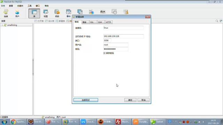Switch to the HTTP tab
Image resolution: width=223 pixels, height=125 pixels.
coord(108,22)
